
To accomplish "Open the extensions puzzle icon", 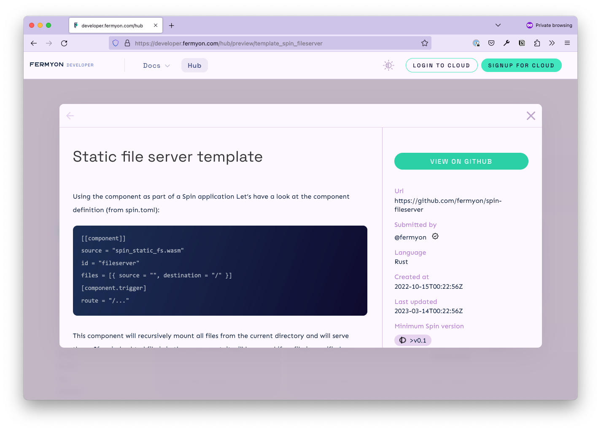I will 537,43.
